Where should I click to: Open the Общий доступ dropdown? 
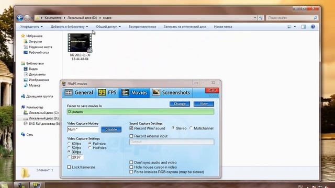pyautogui.click(x=108, y=27)
